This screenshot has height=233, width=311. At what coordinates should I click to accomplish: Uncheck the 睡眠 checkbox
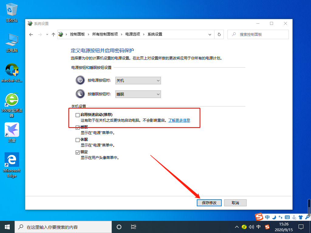(77, 127)
